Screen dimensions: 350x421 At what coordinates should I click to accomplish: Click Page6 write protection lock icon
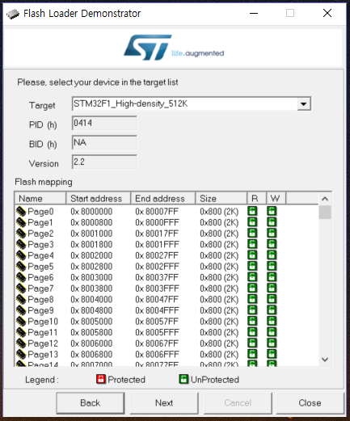pos(272,277)
